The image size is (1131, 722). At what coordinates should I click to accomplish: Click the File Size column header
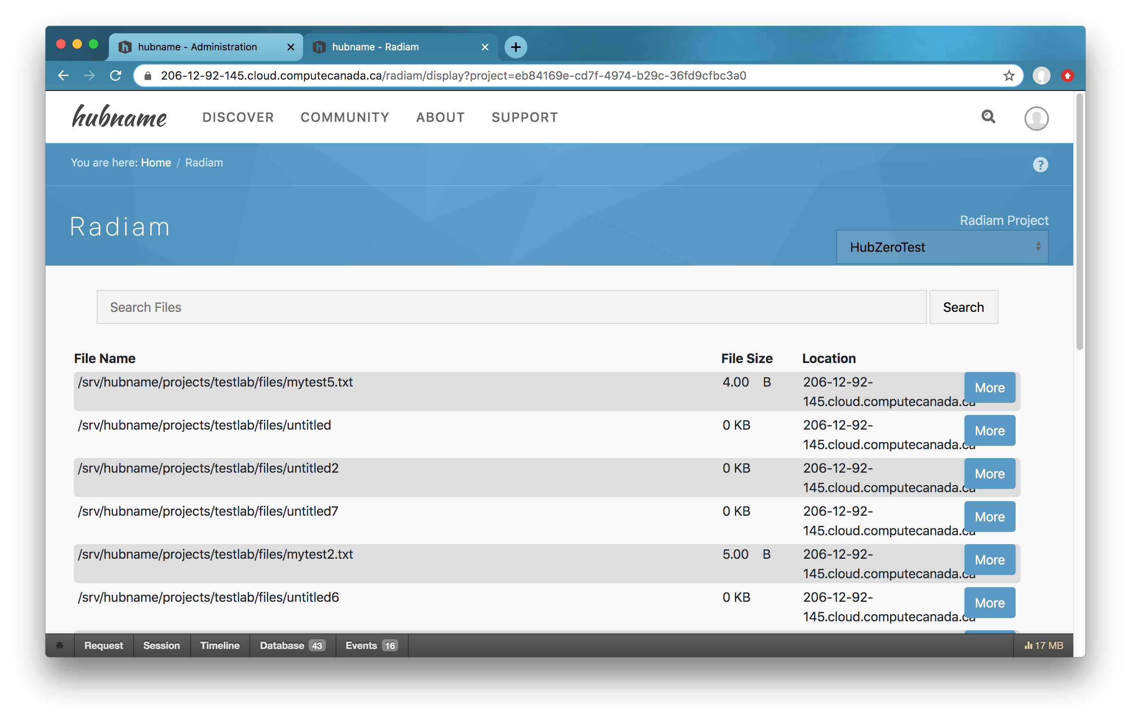click(x=746, y=358)
